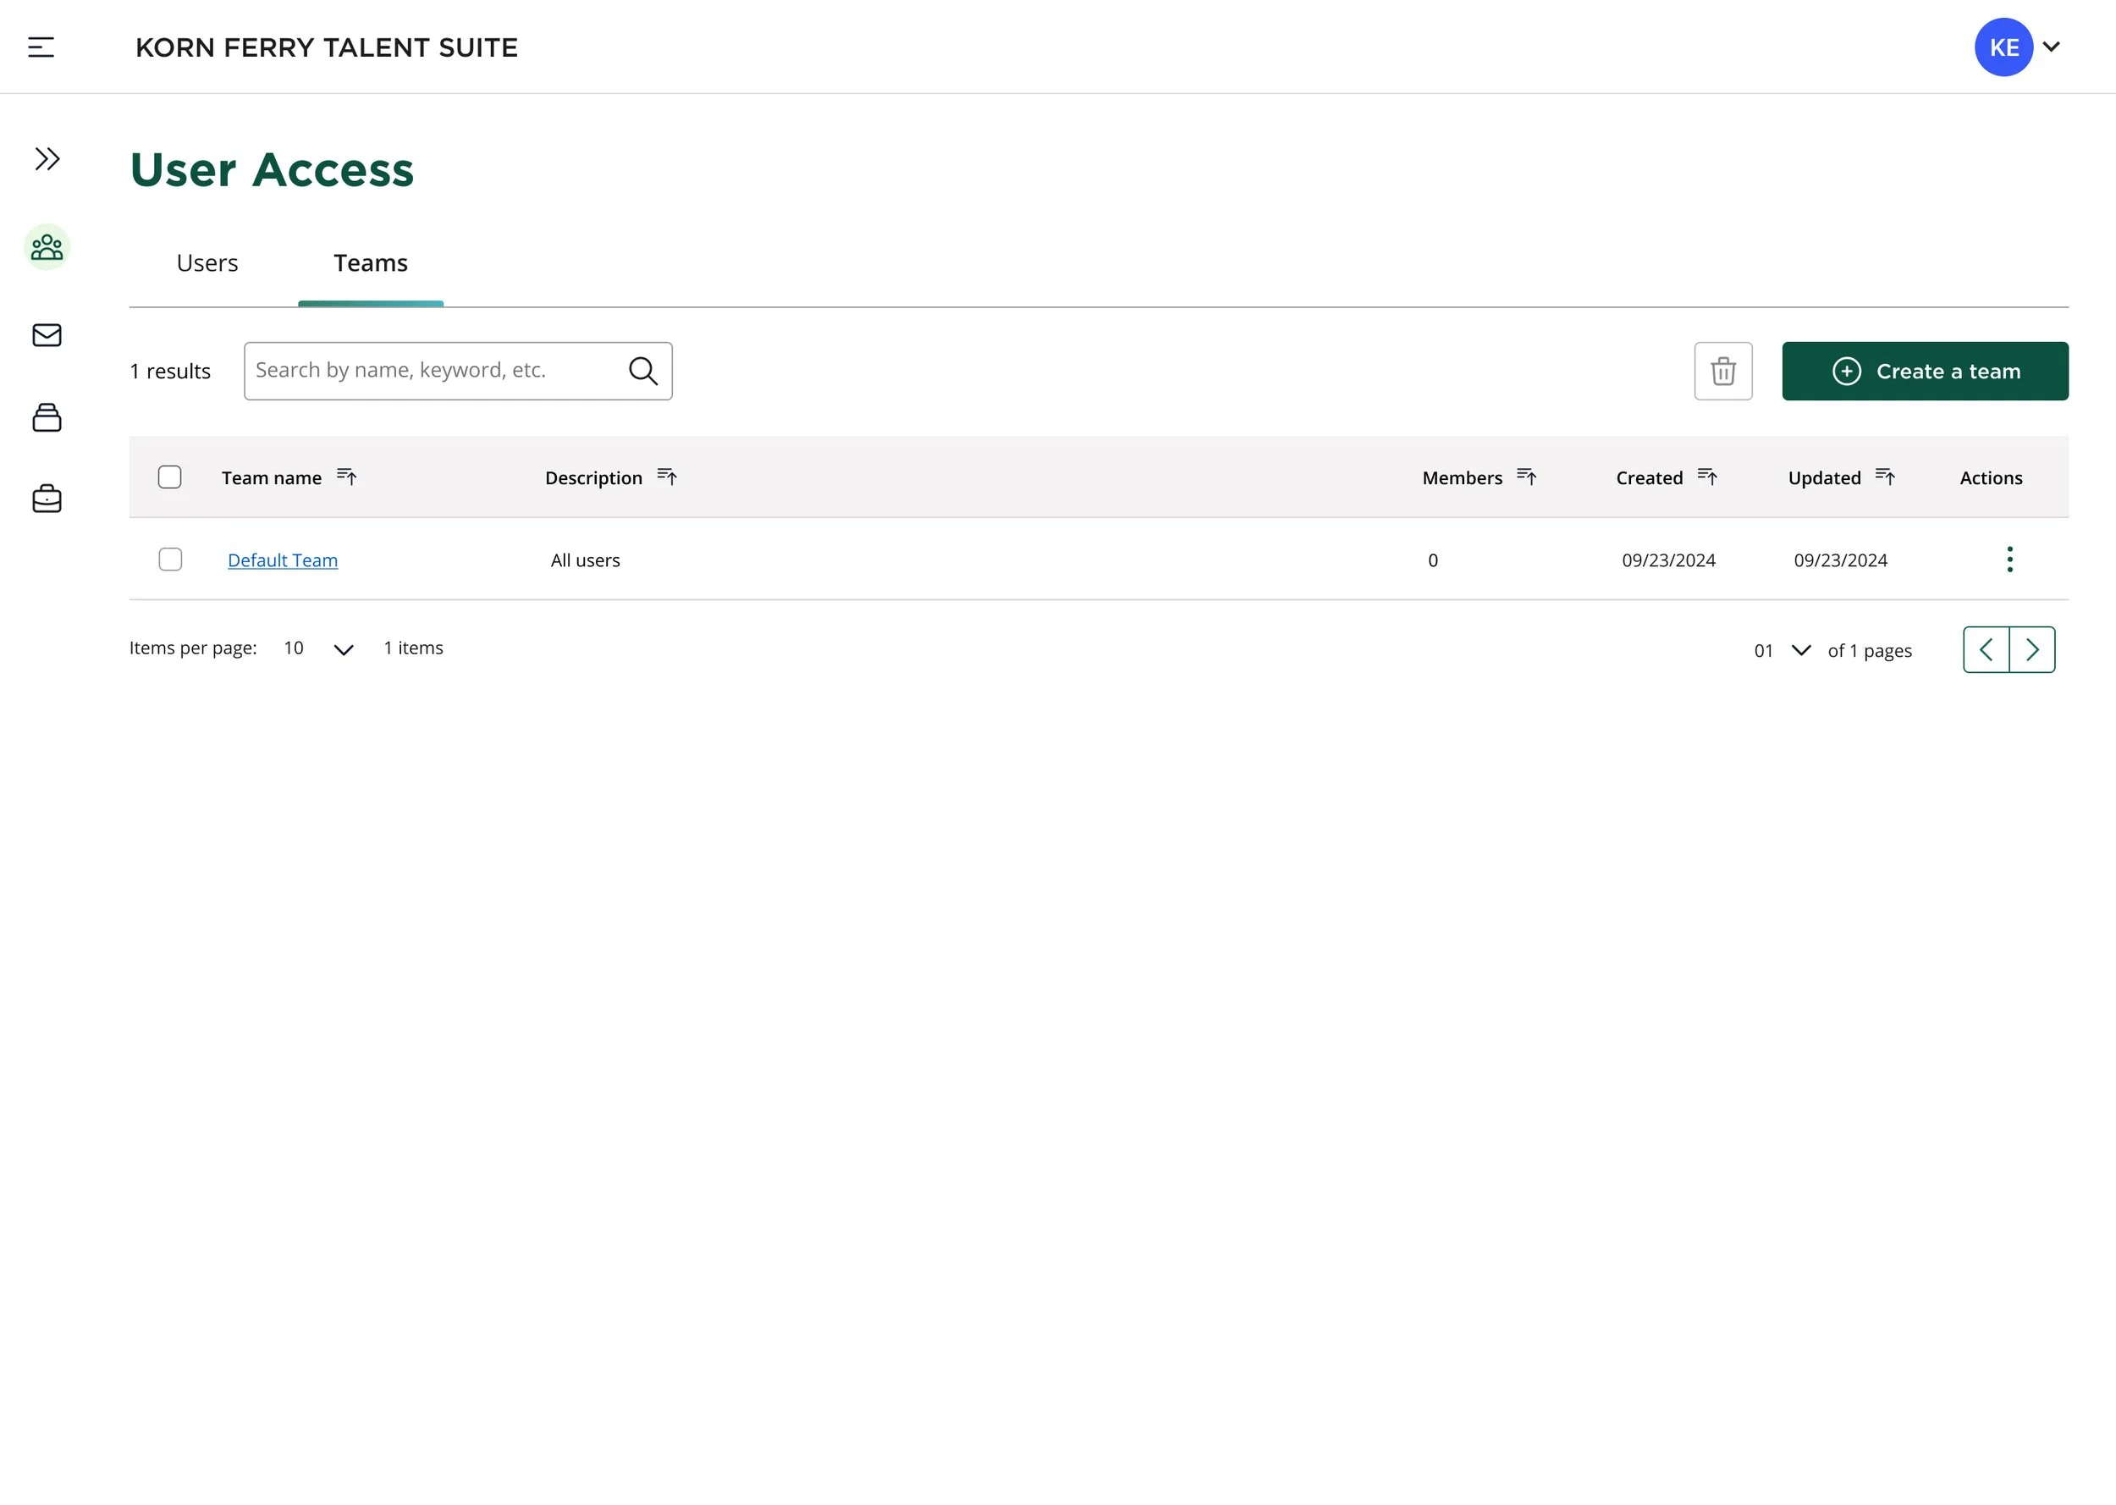
Task: Open Default Team actions three-dot menu
Action: (x=2009, y=560)
